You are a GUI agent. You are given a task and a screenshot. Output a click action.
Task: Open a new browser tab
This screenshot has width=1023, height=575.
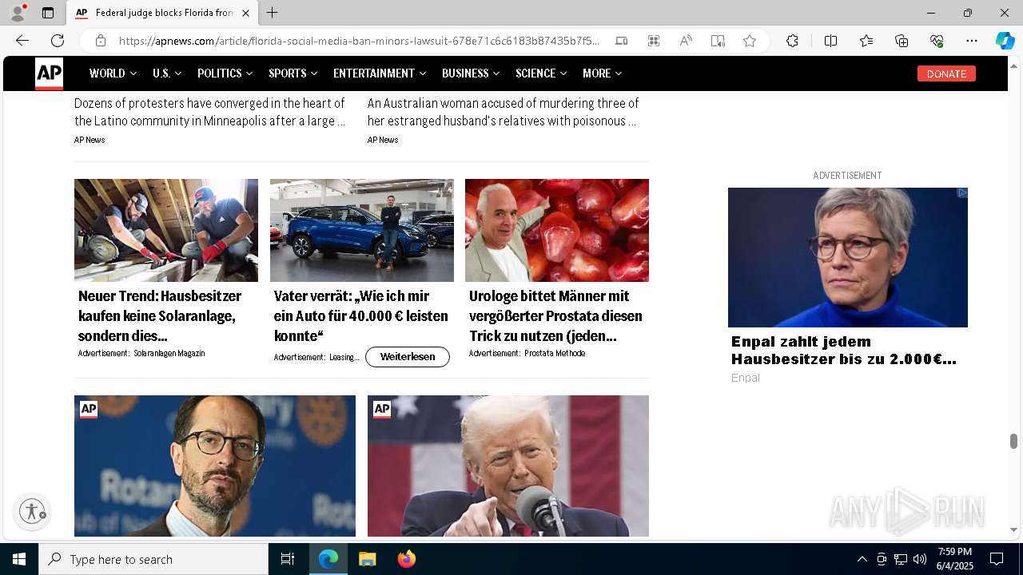click(273, 13)
